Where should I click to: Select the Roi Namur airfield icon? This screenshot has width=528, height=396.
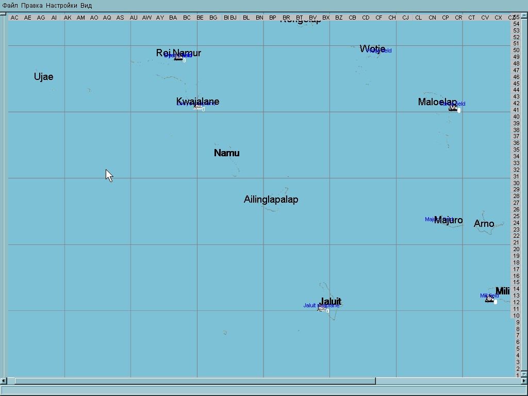[179, 59]
